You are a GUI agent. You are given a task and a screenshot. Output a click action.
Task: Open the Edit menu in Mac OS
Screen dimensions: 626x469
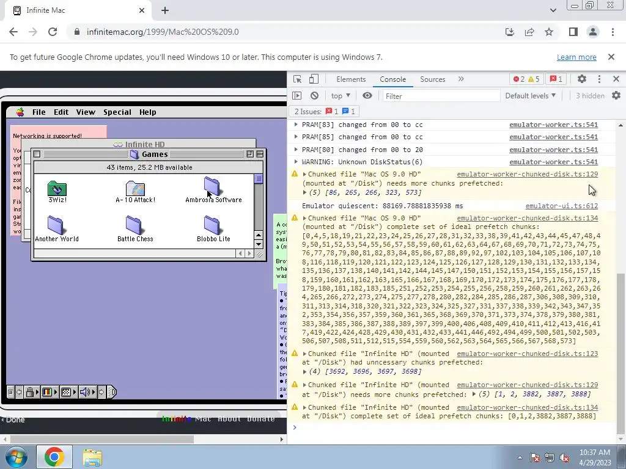(61, 112)
